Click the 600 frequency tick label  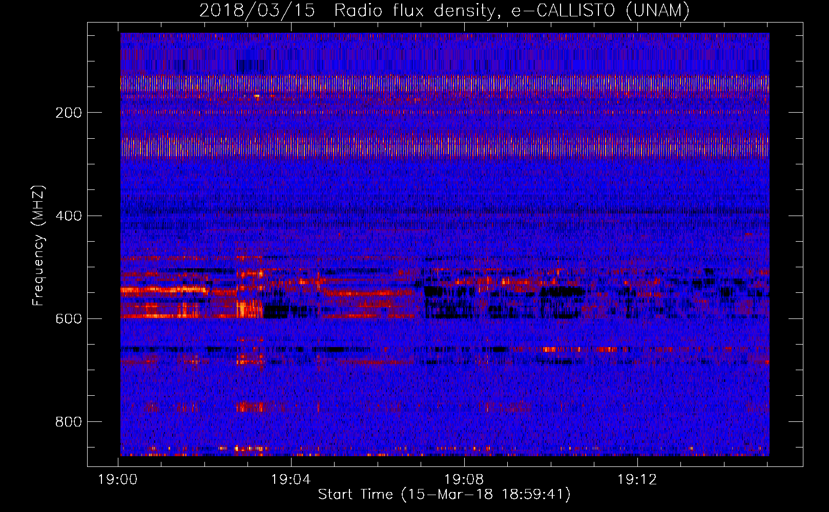[69, 318]
